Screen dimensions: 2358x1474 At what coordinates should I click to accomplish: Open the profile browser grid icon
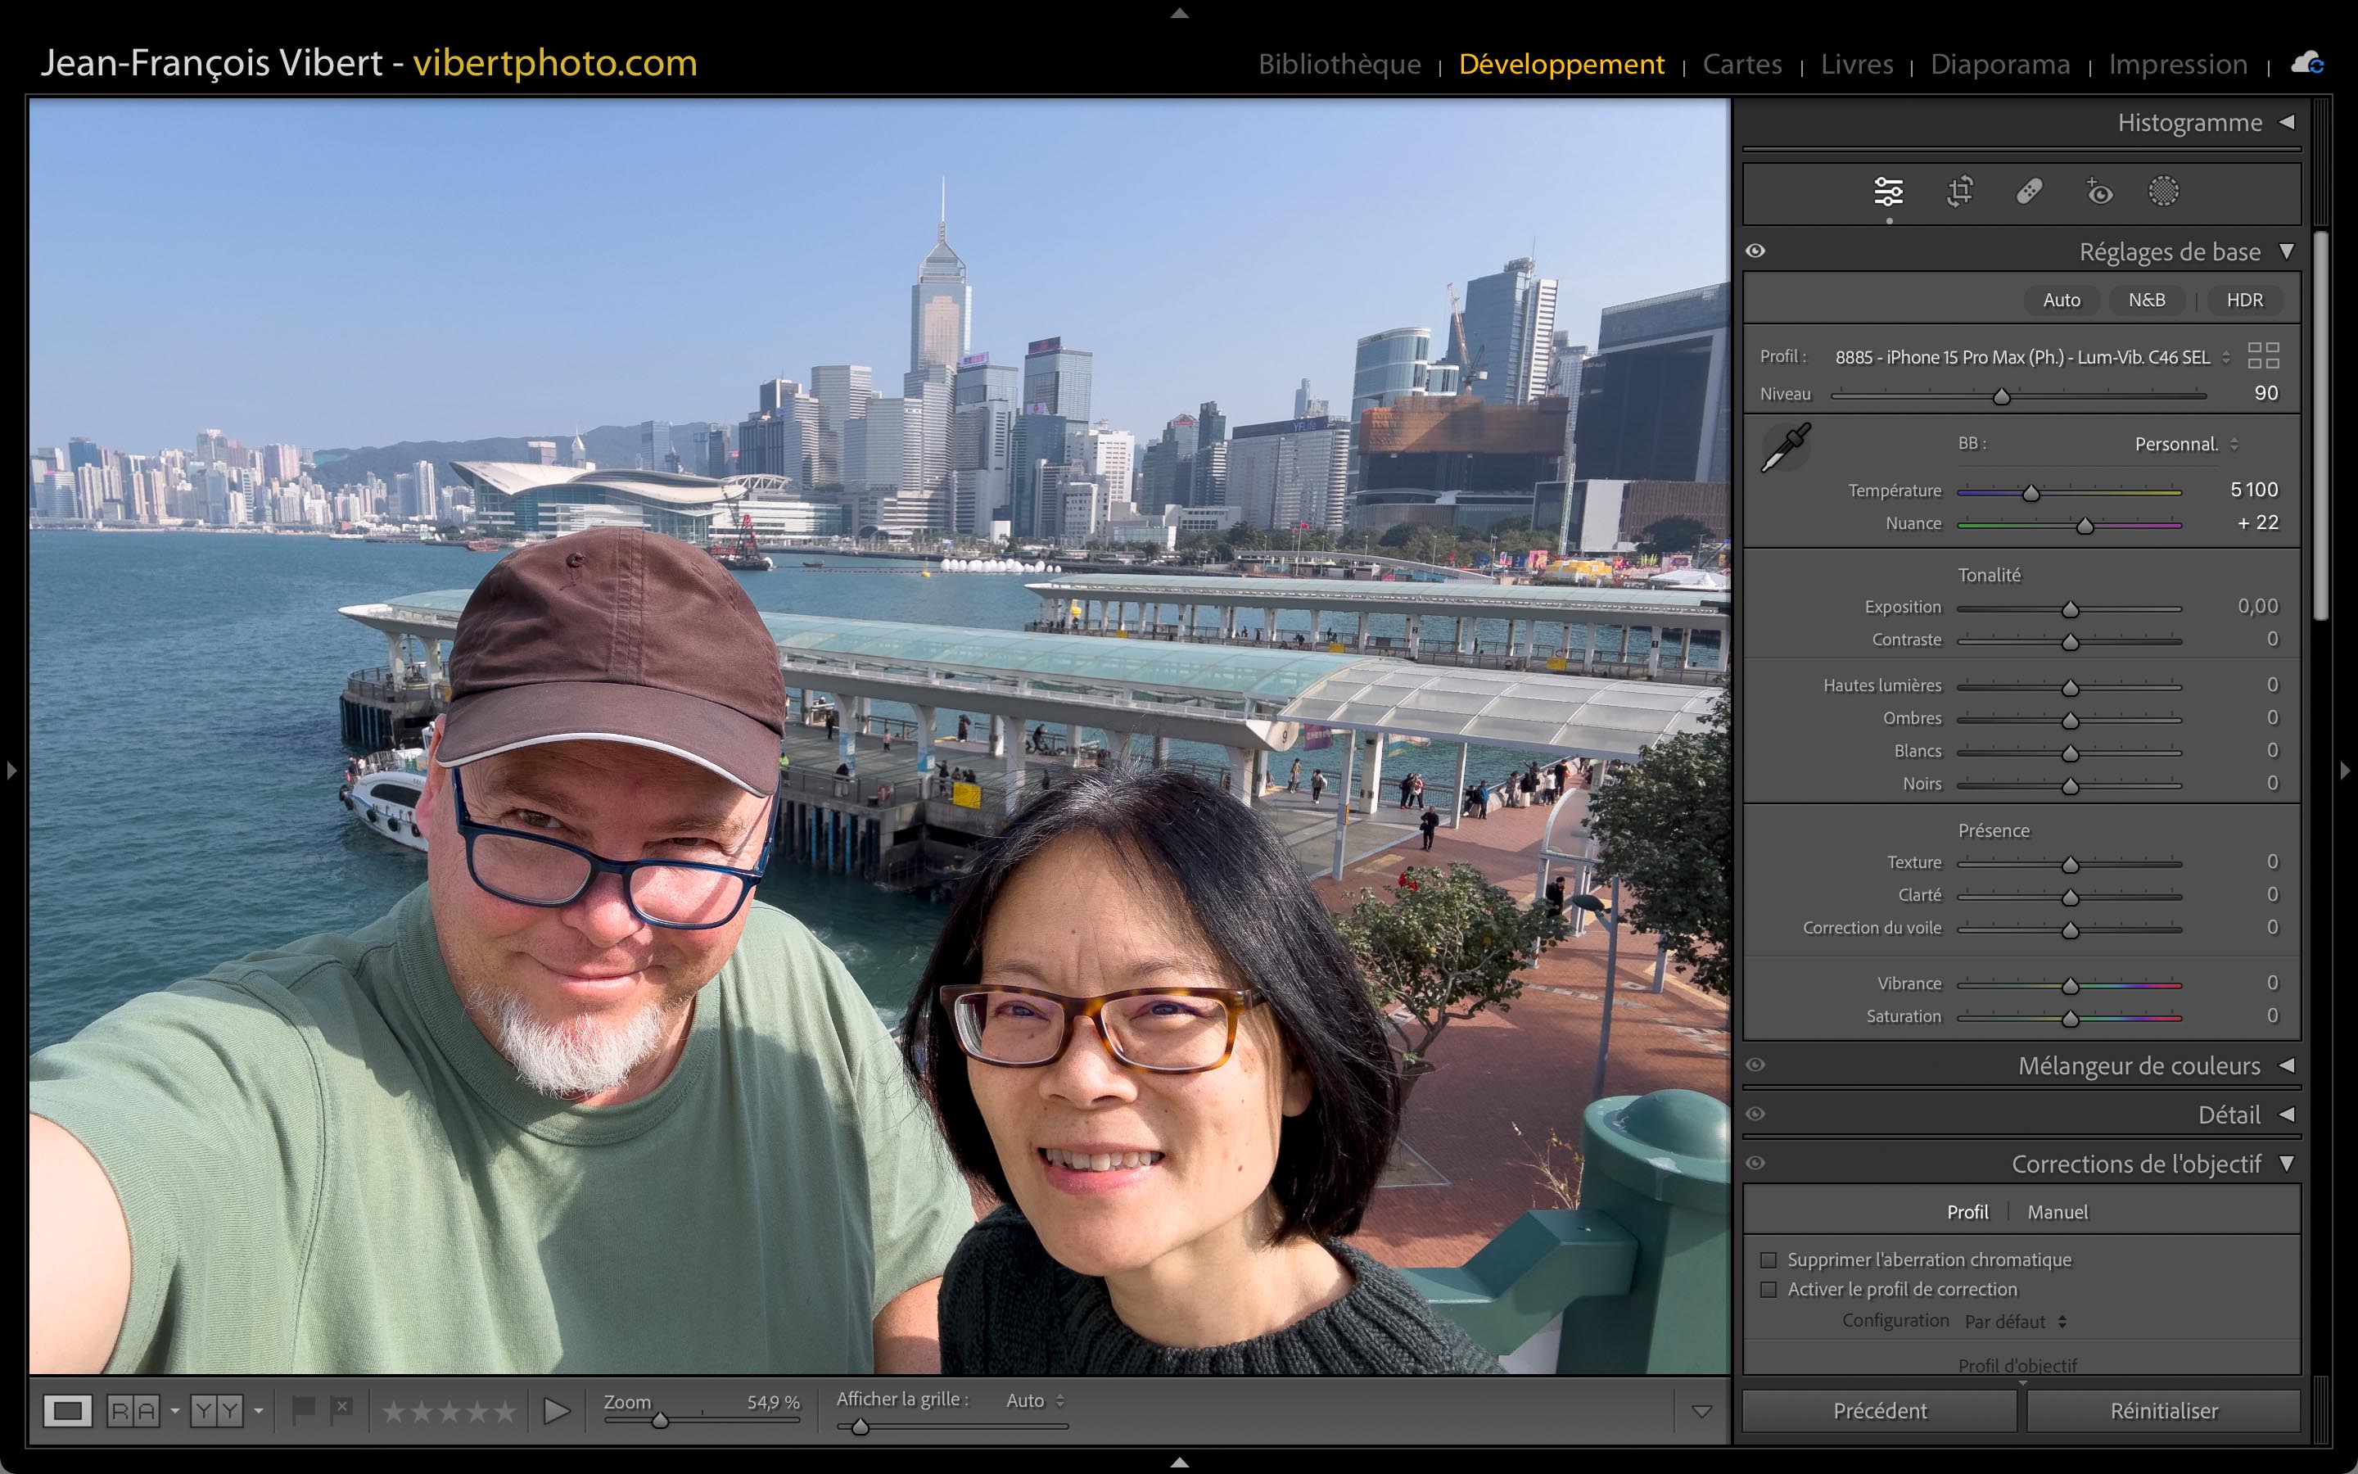(x=2262, y=356)
